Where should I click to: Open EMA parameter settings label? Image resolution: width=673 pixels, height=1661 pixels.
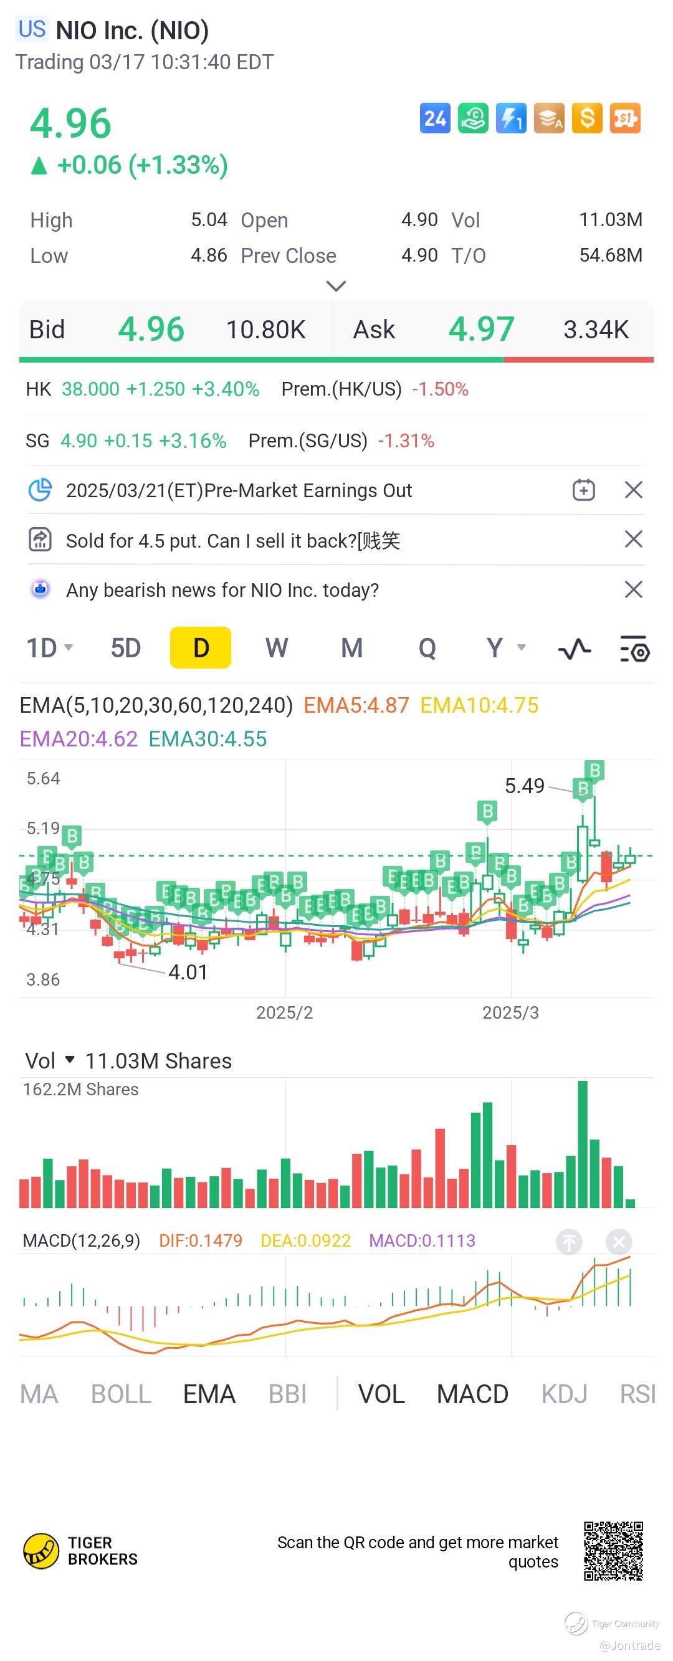(x=156, y=705)
